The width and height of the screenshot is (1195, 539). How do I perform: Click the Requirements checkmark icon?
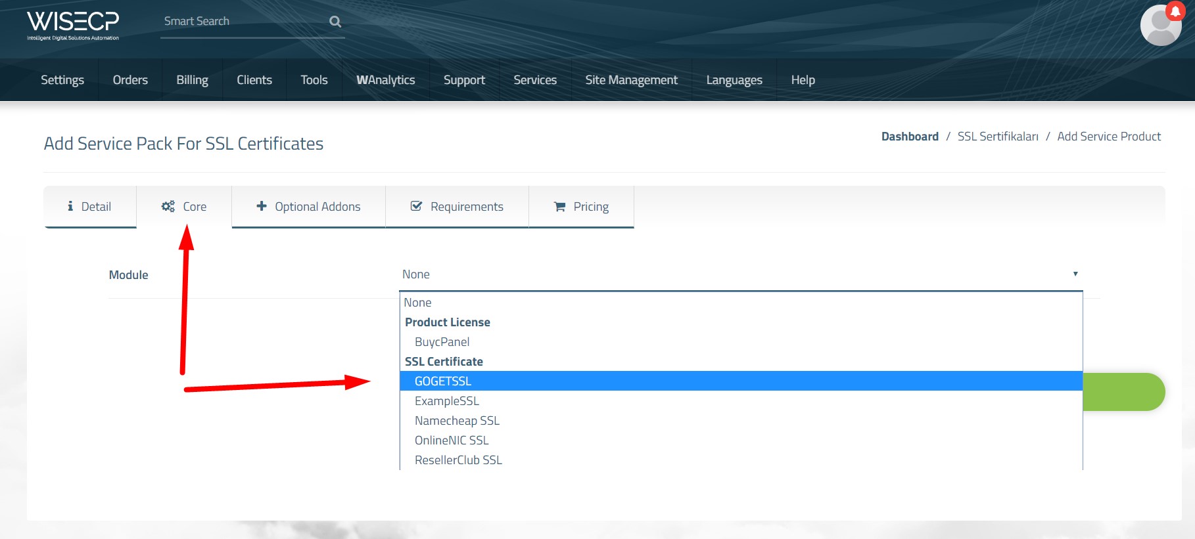pyautogui.click(x=416, y=206)
